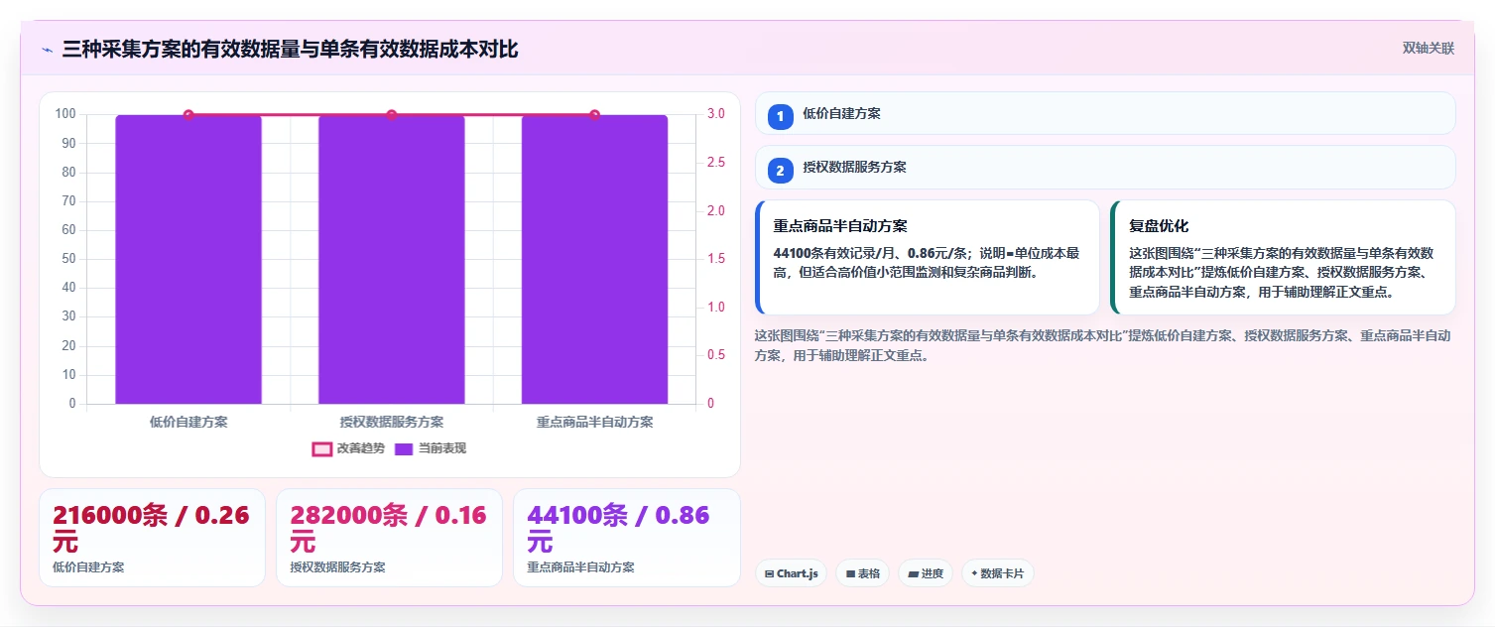
Task: Click the icon inside the Chart.js tag
Action: click(x=769, y=573)
